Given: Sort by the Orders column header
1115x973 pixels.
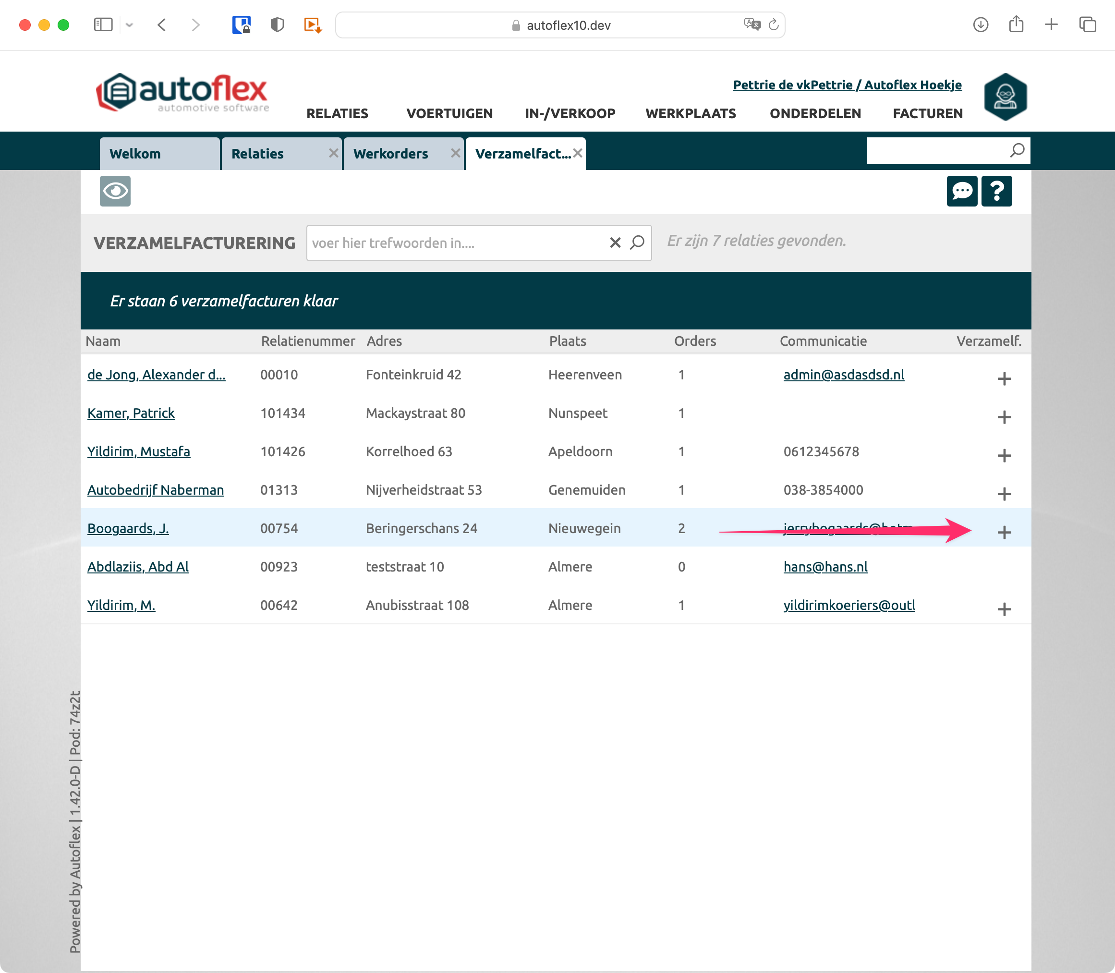Looking at the screenshot, I should click(694, 341).
